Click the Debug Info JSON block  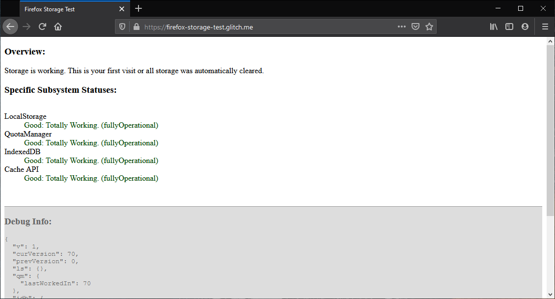(147, 265)
